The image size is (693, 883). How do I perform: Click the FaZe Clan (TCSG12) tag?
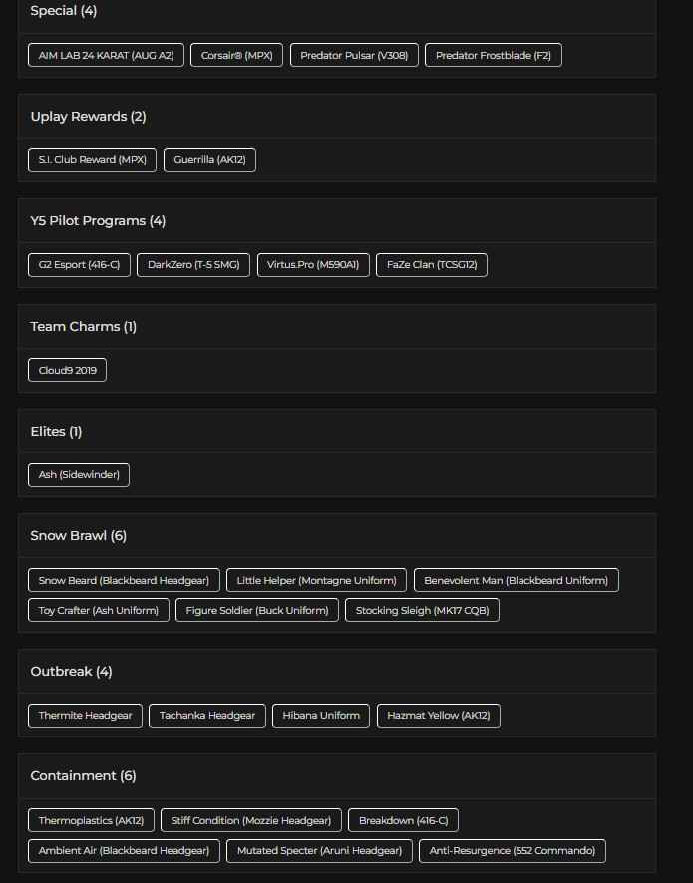(x=432, y=265)
